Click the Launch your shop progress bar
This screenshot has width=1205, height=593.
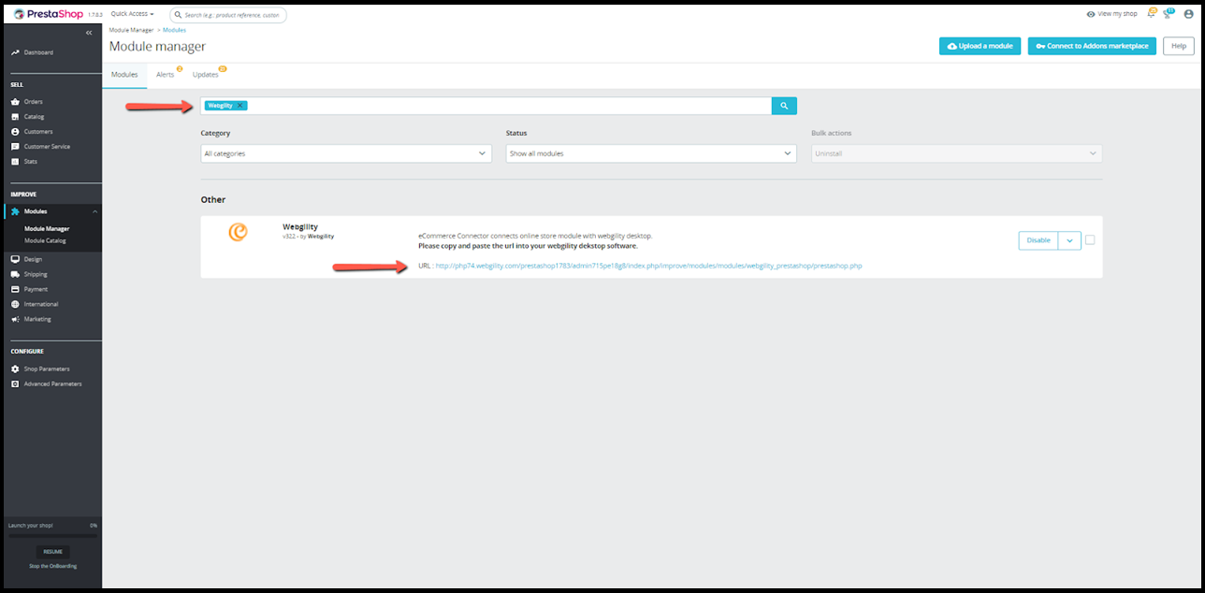point(52,536)
